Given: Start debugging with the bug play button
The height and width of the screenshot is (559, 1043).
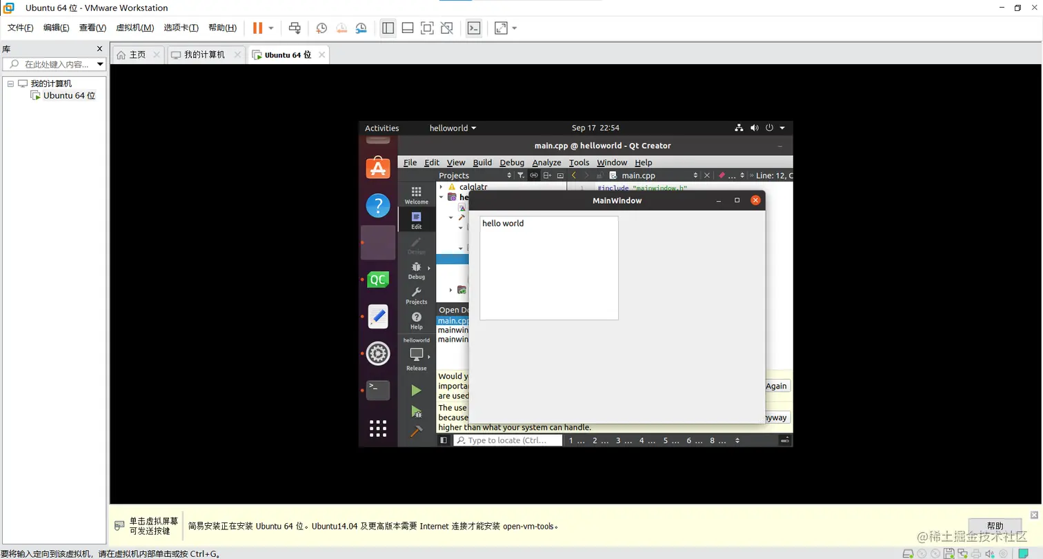Looking at the screenshot, I should tap(416, 411).
